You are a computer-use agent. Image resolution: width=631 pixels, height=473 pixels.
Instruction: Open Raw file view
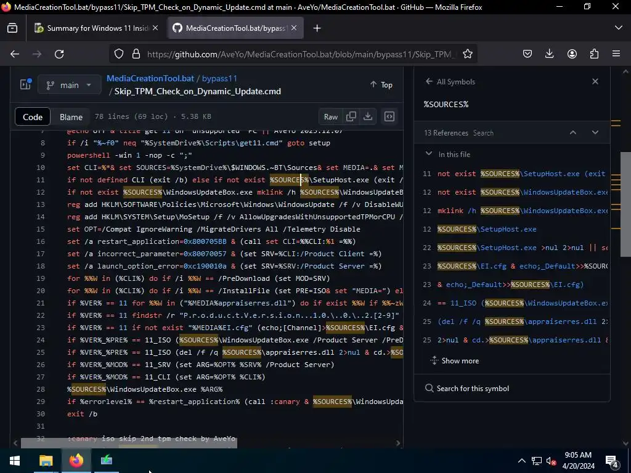pyautogui.click(x=331, y=116)
